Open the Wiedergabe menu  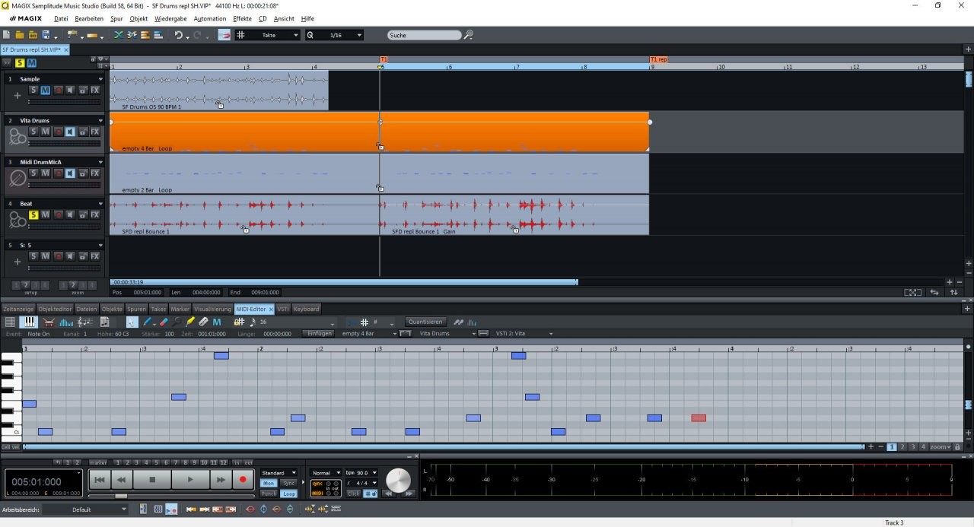tap(169, 18)
